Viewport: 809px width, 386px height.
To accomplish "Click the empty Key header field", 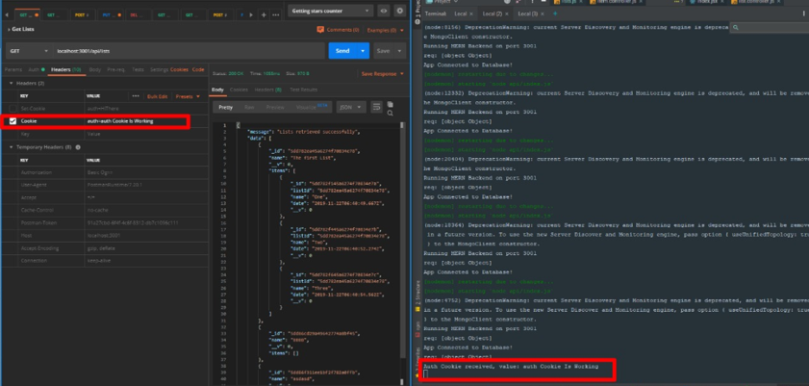I will [52, 134].
